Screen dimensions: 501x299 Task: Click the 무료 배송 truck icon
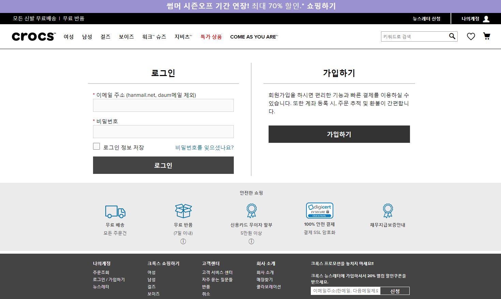(115, 211)
